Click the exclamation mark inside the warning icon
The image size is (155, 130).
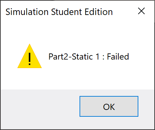point(30,59)
